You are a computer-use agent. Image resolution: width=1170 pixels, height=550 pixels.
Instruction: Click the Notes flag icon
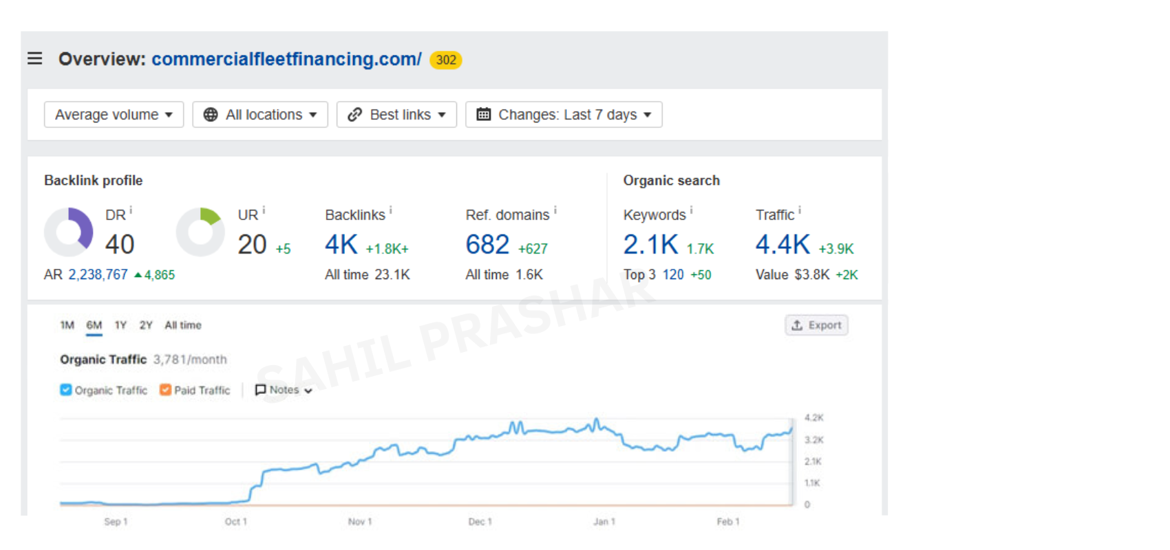[x=260, y=390]
